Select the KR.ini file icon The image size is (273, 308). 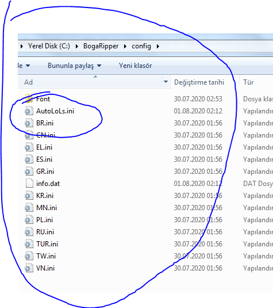coord(29,195)
